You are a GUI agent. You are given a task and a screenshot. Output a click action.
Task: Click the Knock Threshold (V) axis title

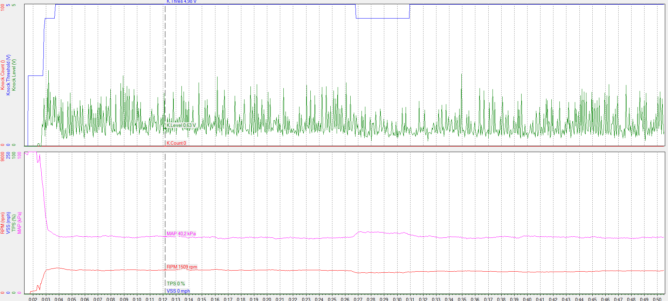8,75
